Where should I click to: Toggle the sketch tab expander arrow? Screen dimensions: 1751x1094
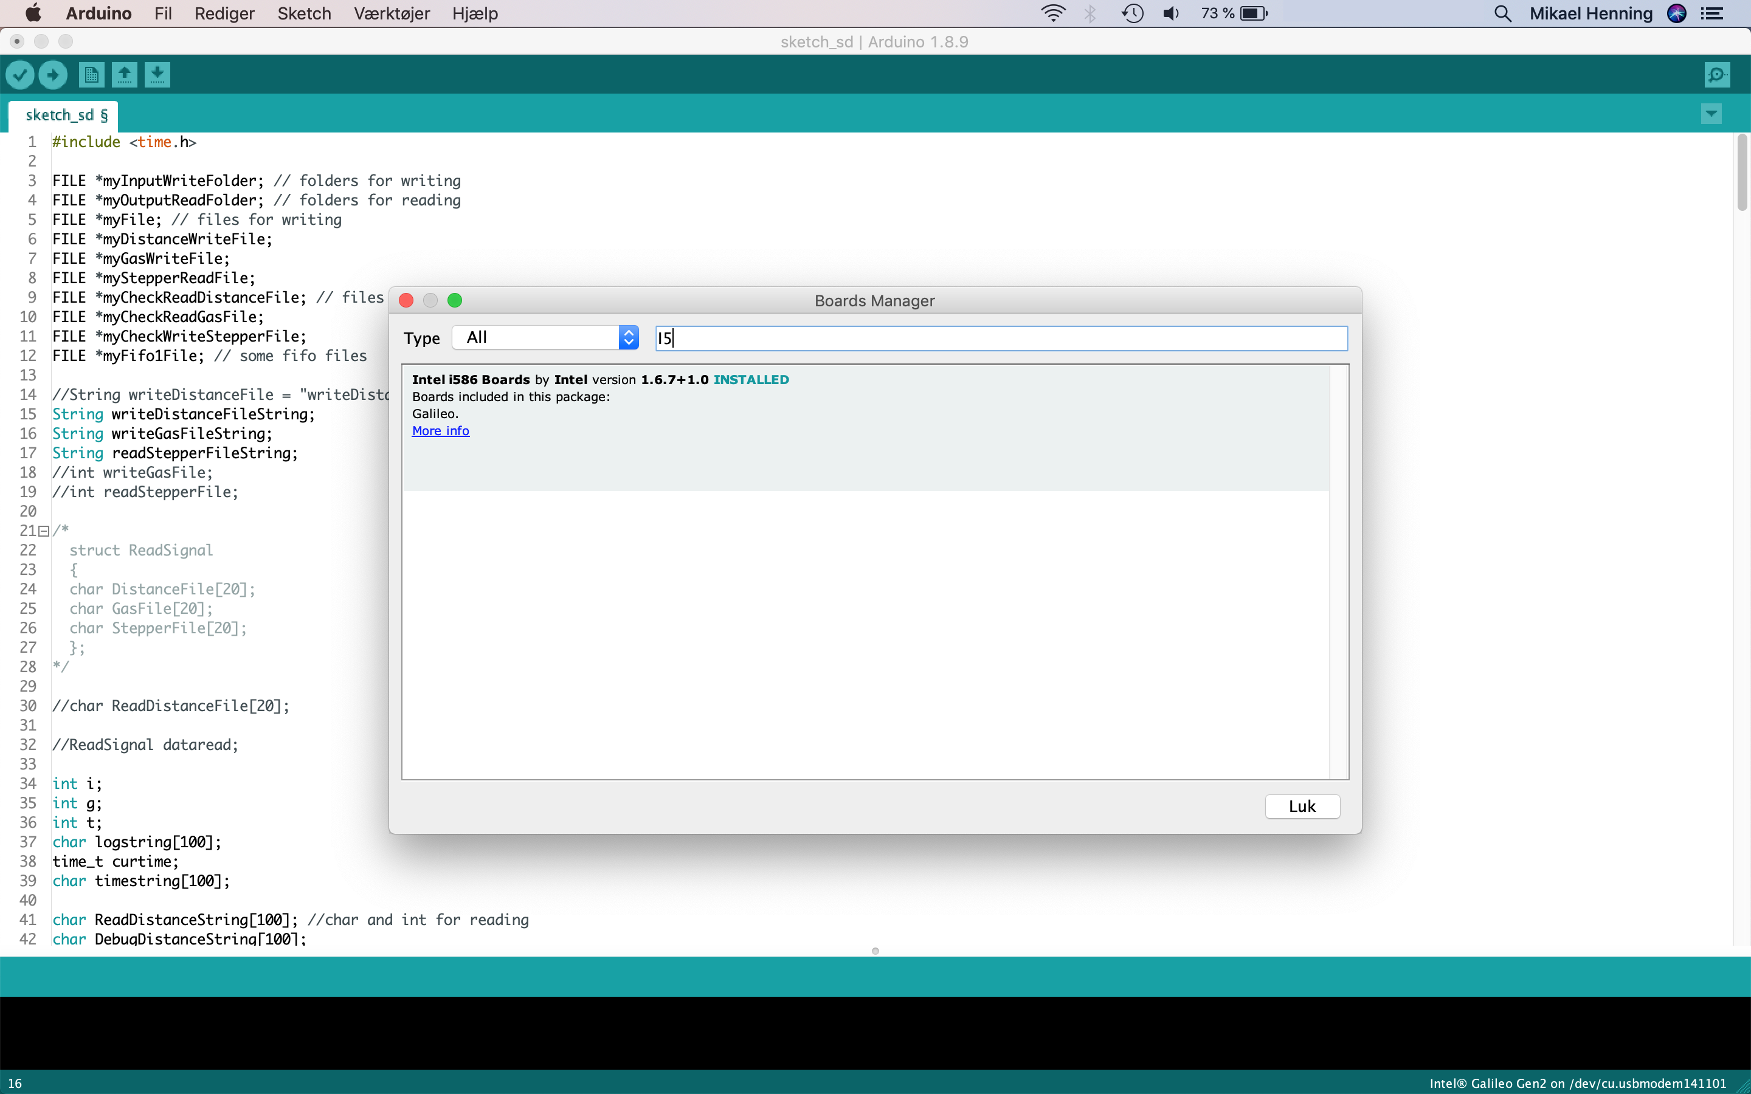(1712, 114)
